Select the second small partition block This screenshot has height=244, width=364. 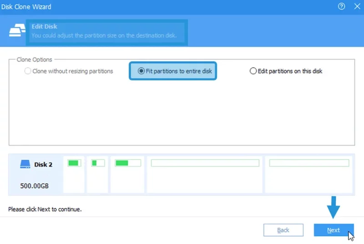tap(97, 174)
